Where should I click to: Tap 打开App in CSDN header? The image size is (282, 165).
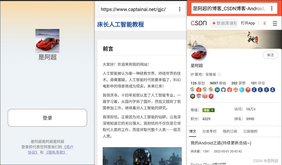click(248, 23)
